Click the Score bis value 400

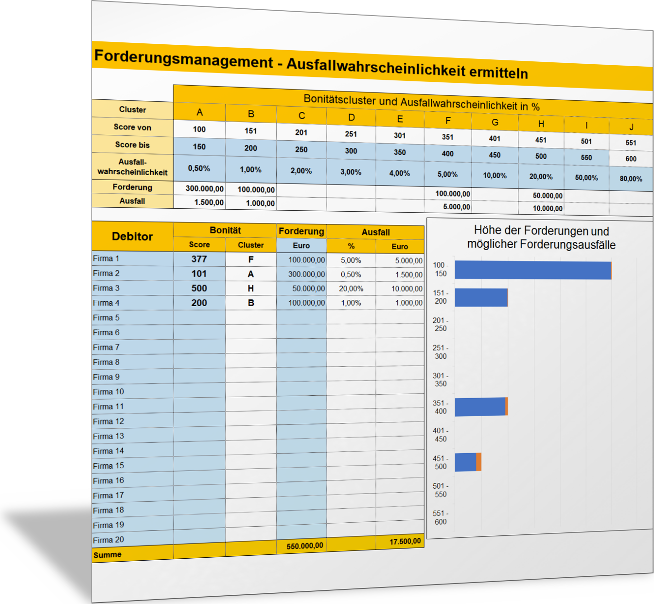click(448, 154)
